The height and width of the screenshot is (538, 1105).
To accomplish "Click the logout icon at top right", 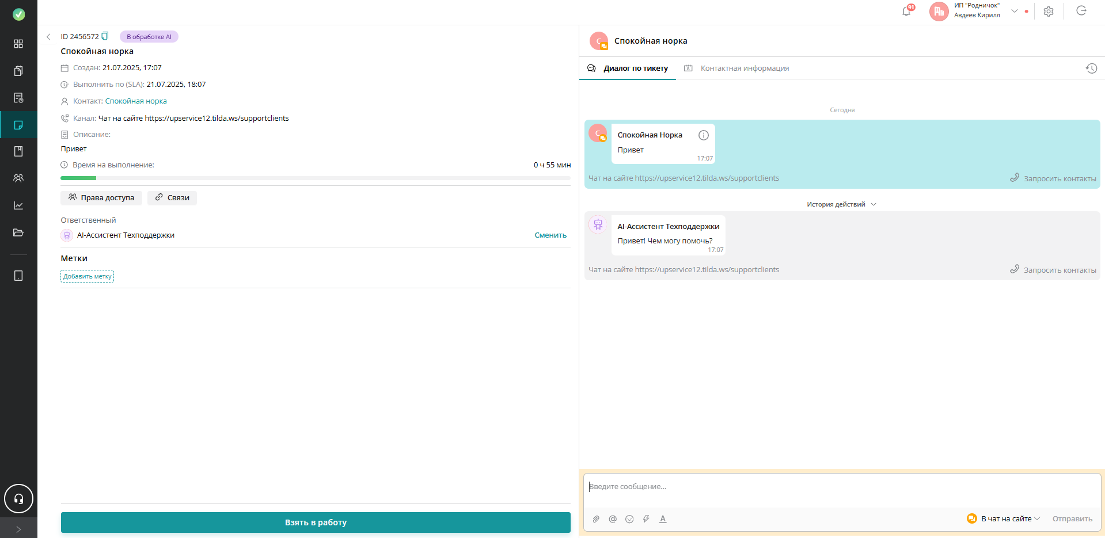I will pyautogui.click(x=1081, y=11).
